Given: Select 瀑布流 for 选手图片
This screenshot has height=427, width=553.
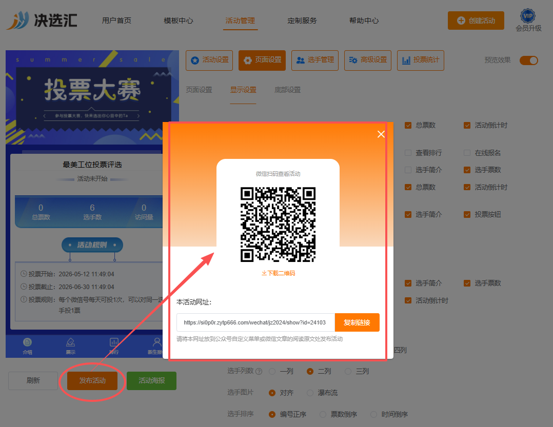Looking at the screenshot, I should [x=310, y=393].
